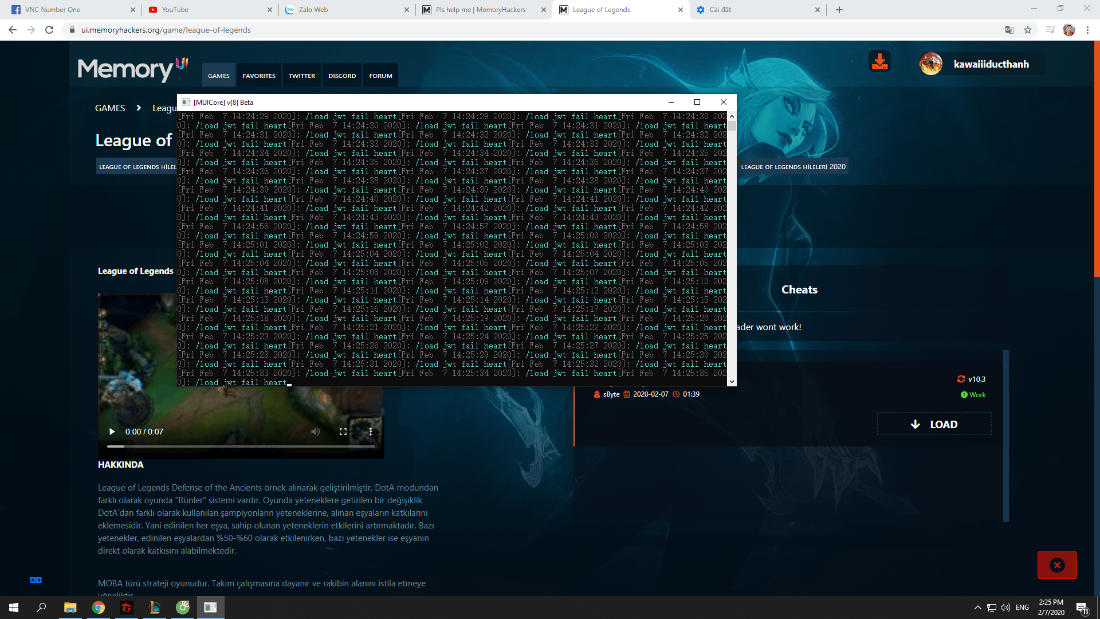Open a new browser tab

[839, 10]
